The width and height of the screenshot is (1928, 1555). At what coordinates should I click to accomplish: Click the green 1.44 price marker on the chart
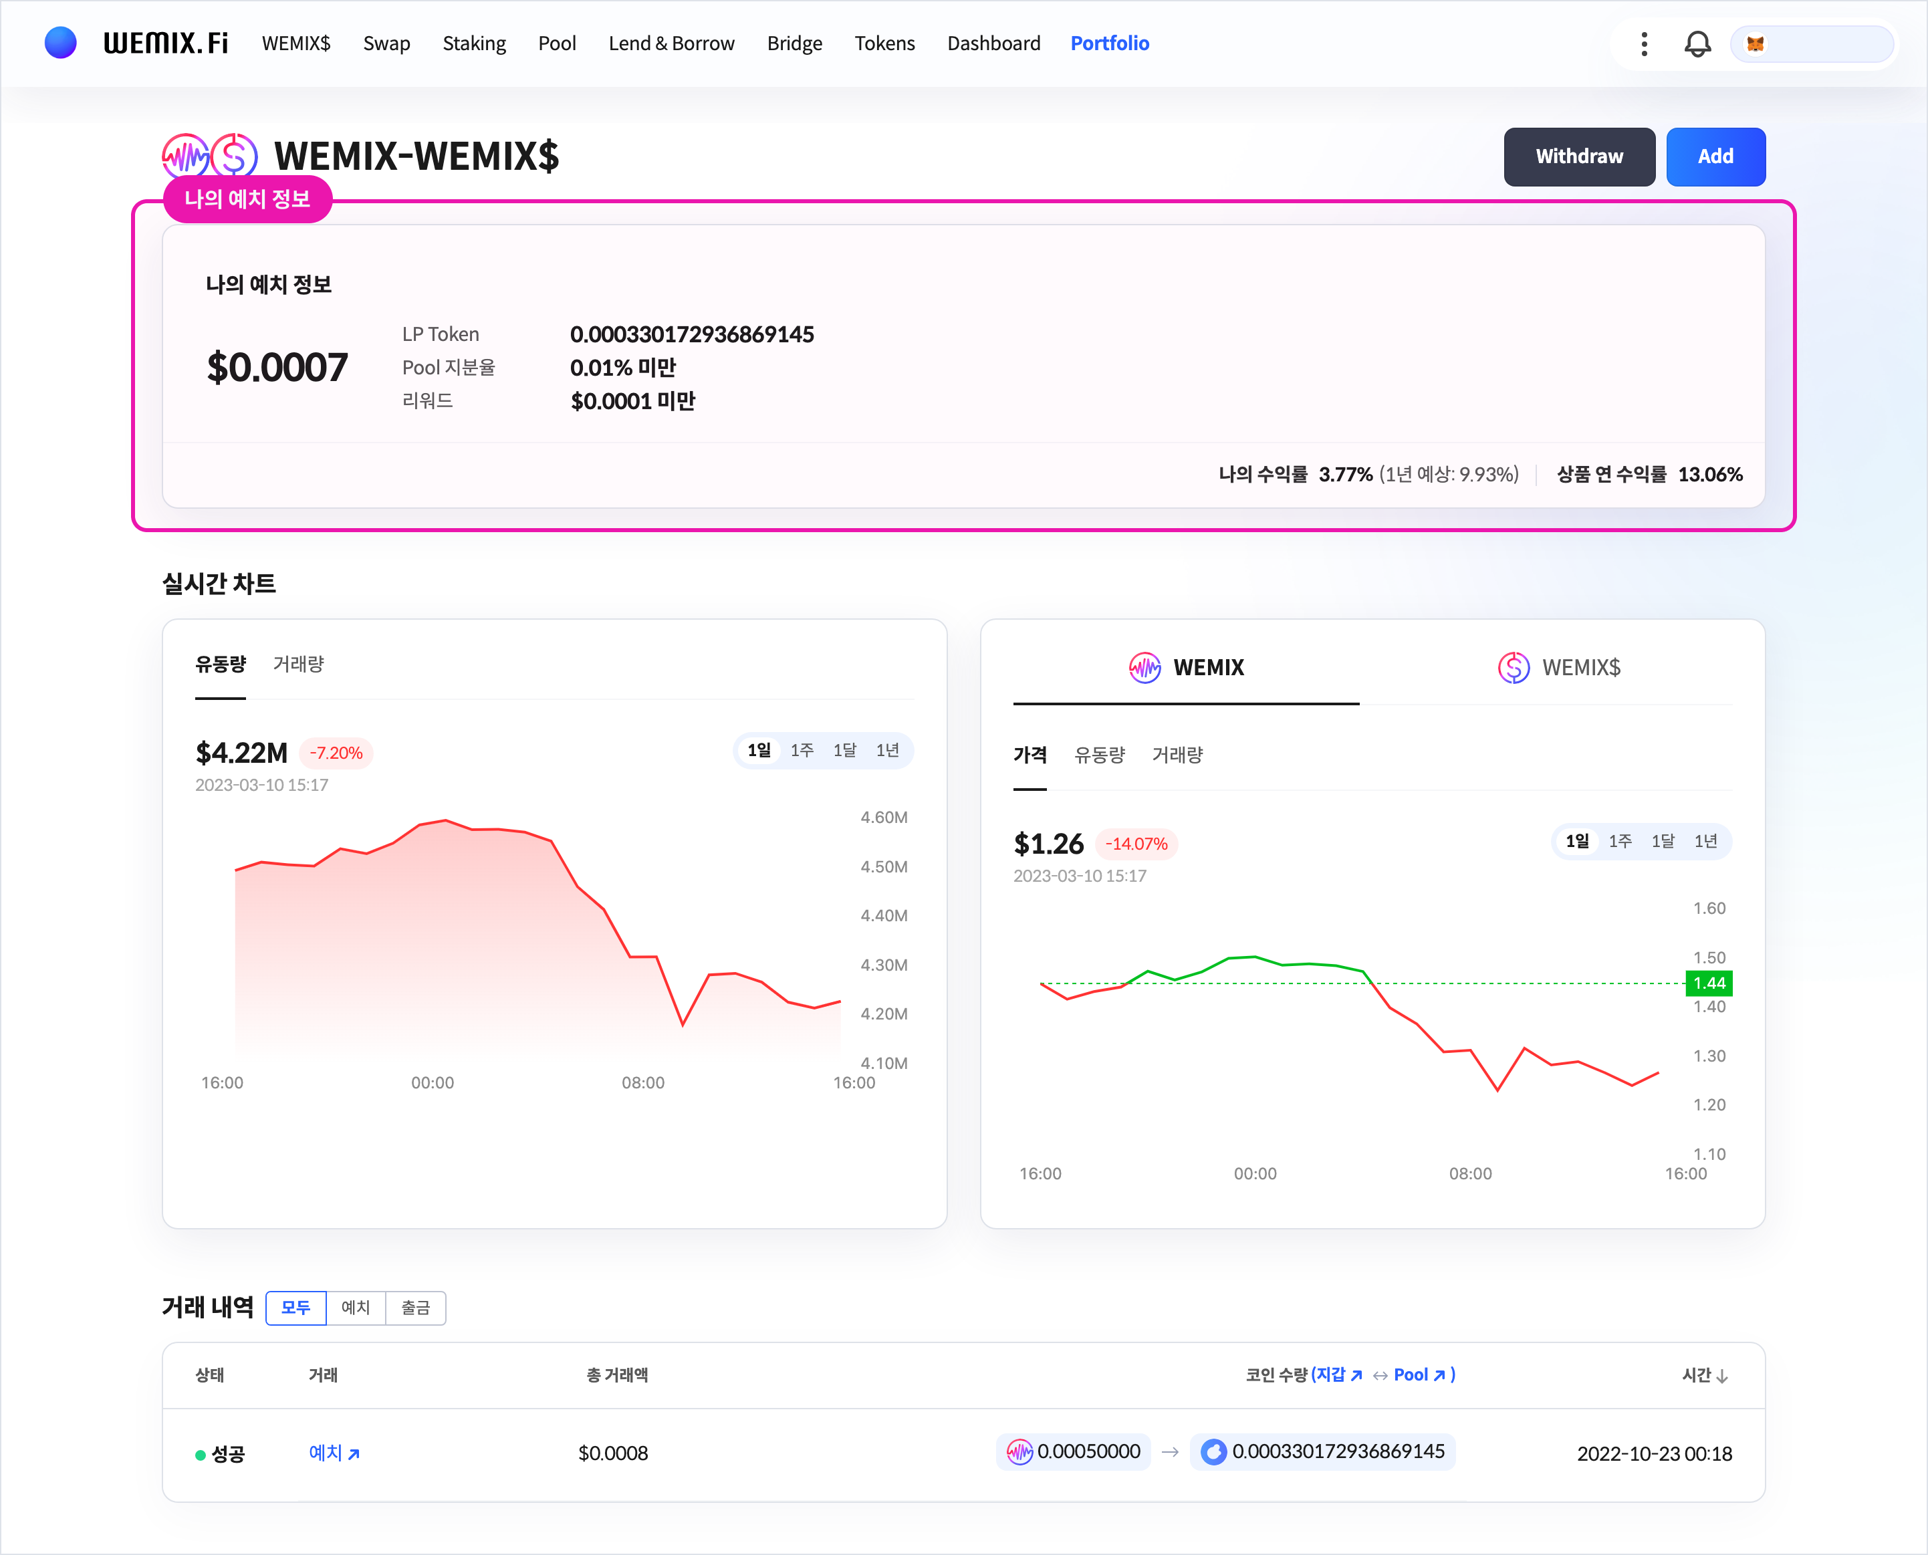(x=1709, y=983)
